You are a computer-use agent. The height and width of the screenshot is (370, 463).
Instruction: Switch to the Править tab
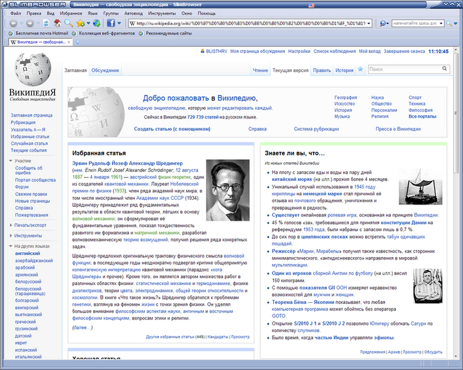322,70
